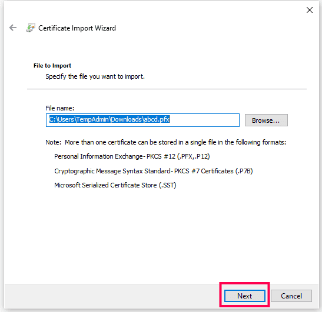The image size is (322, 312).
Task: Click the Next button to continue
Action: point(244,296)
